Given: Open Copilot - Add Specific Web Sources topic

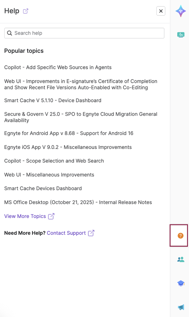Looking at the screenshot, I should click(58, 67).
